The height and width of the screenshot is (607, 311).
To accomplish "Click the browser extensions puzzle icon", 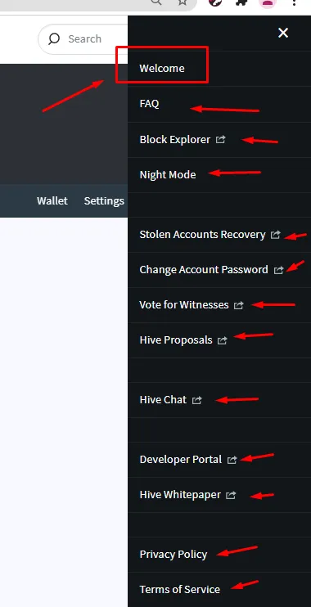I will click(242, 2).
